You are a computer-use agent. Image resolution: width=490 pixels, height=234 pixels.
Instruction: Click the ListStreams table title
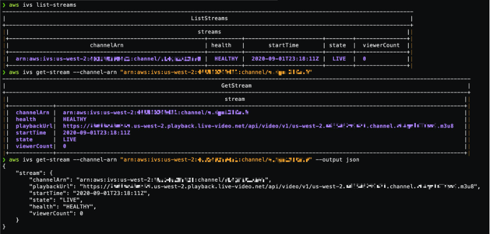coord(206,19)
